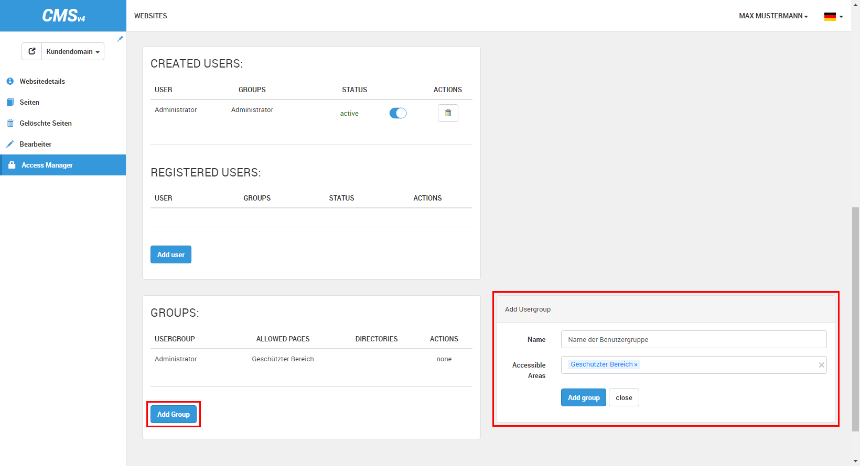
Task: Open the Max Mustermann user menu
Action: pos(773,16)
